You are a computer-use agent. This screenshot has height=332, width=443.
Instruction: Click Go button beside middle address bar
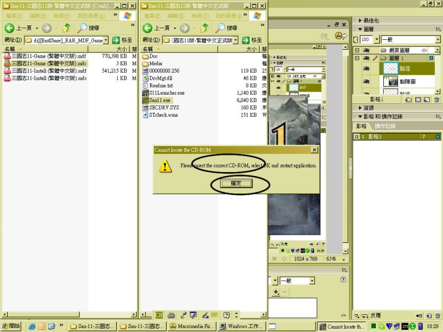pyautogui.click(x=251, y=40)
